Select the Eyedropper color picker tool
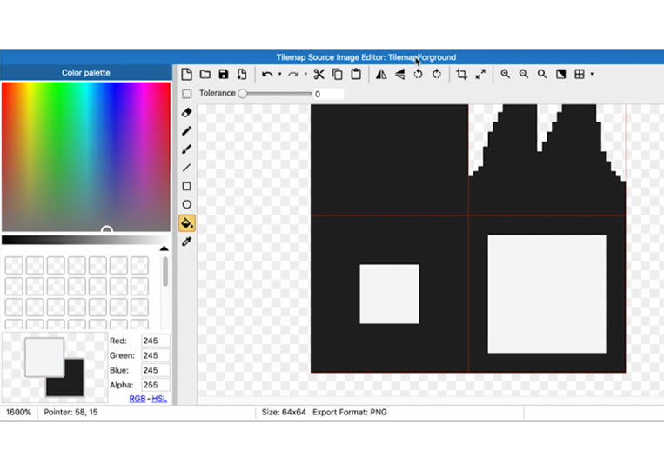 pyautogui.click(x=186, y=242)
